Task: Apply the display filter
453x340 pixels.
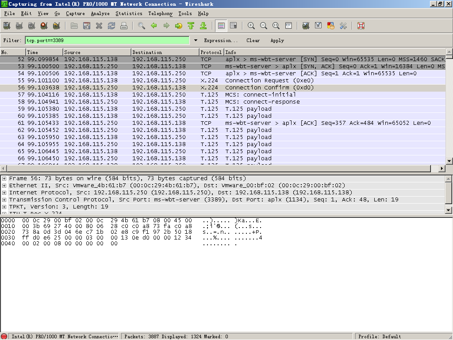Action: pyautogui.click(x=277, y=40)
